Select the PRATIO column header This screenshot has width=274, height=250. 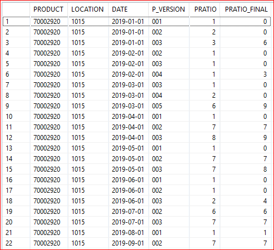coord(204,9)
